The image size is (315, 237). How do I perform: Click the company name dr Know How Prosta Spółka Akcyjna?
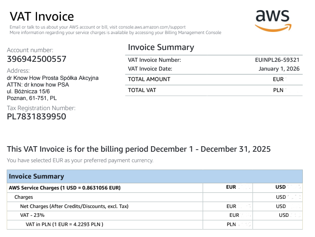(x=53, y=78)
